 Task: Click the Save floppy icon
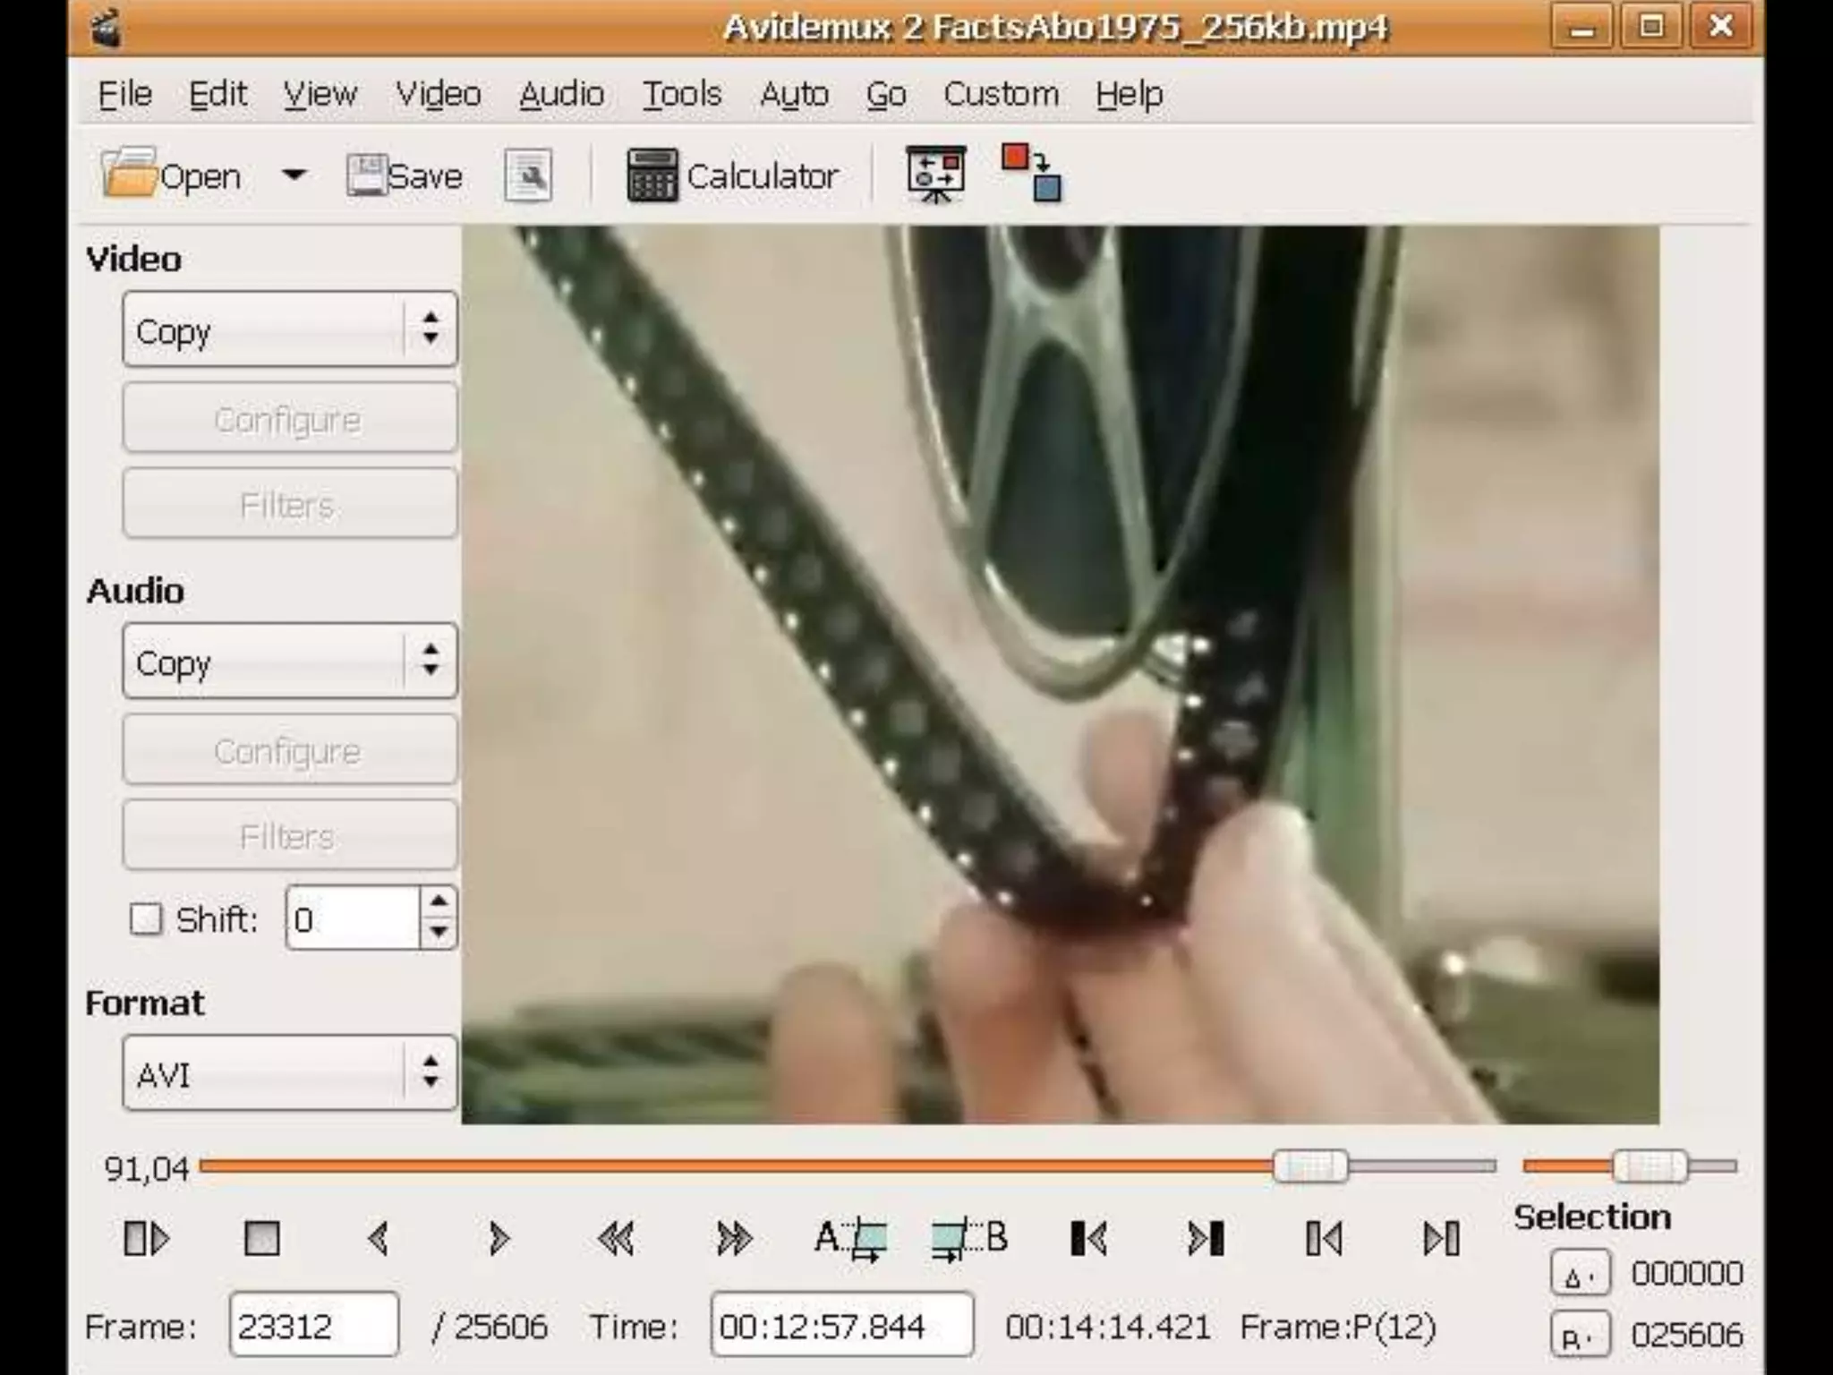click(x=366, y=175)
